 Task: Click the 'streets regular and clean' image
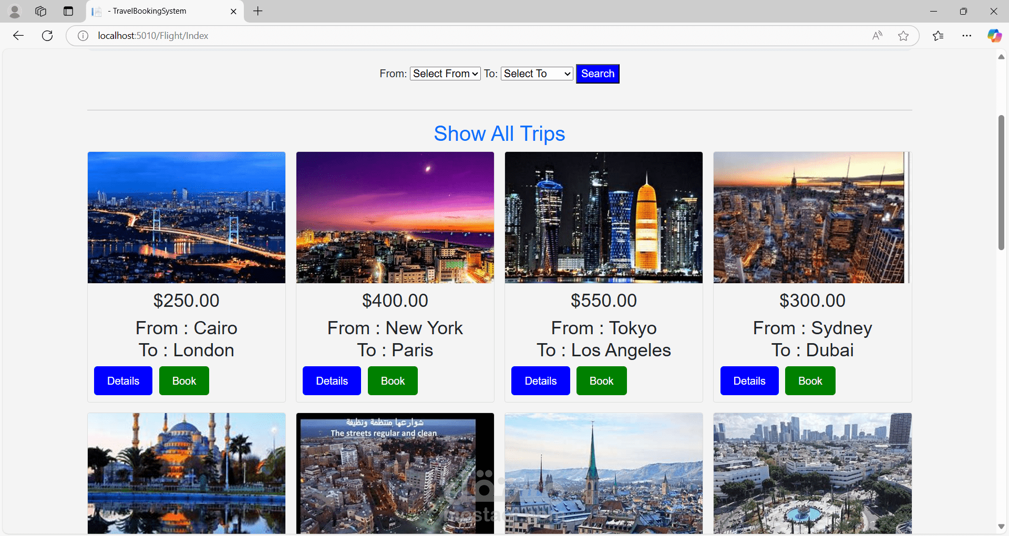(395, 473)
